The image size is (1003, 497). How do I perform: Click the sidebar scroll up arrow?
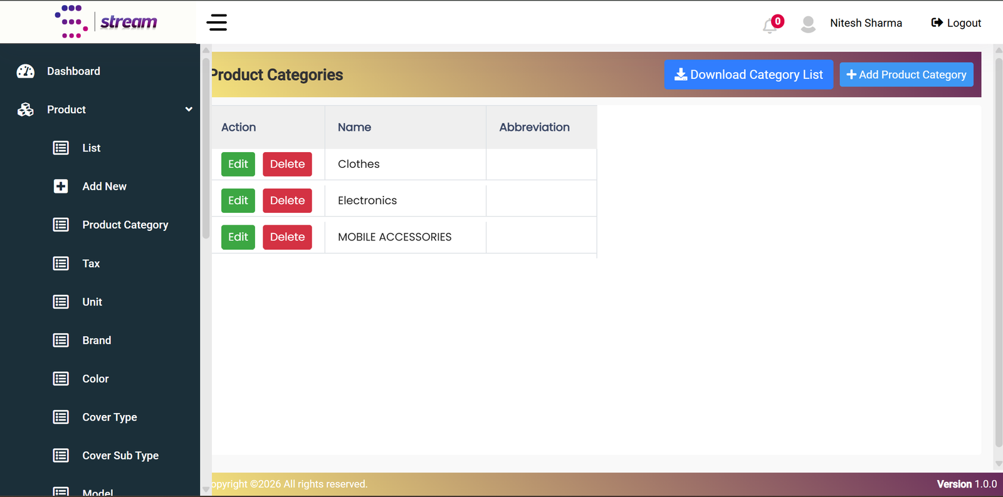[x=206, y=50]
